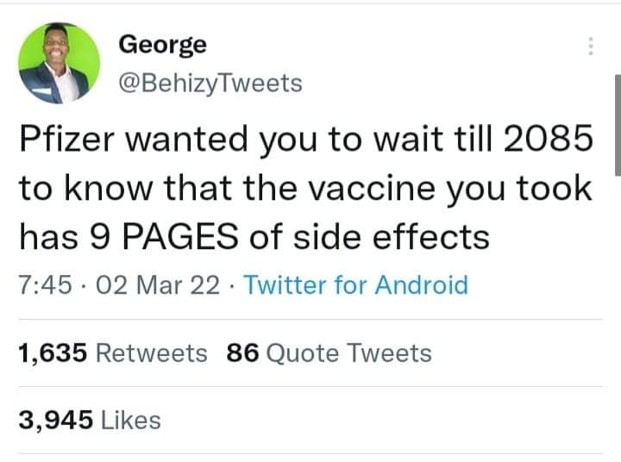This screenshot has height=462, width=621.
Task: Open the three-dot more options menu
Action: 590,47
